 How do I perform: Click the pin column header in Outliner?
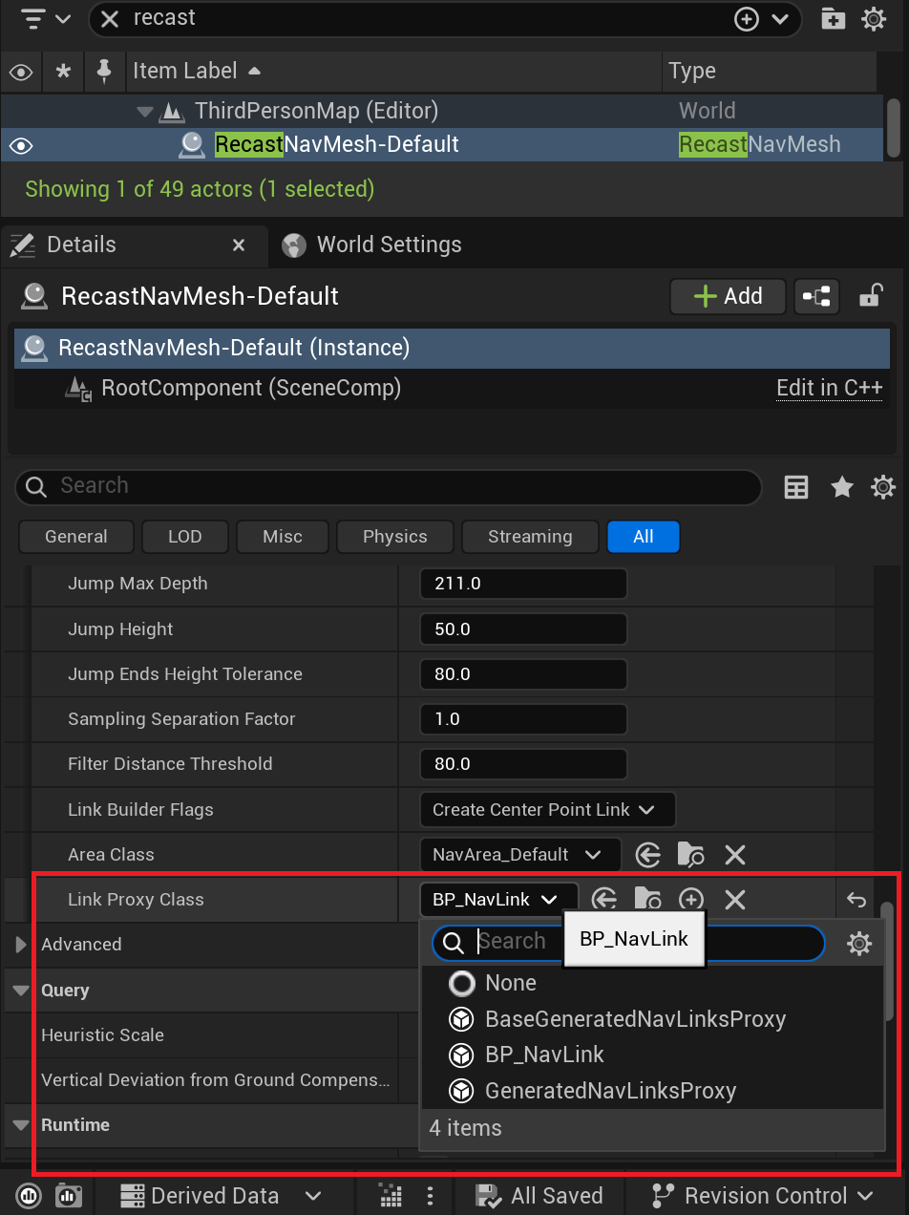pyautogui.click(x=103, y=71)
